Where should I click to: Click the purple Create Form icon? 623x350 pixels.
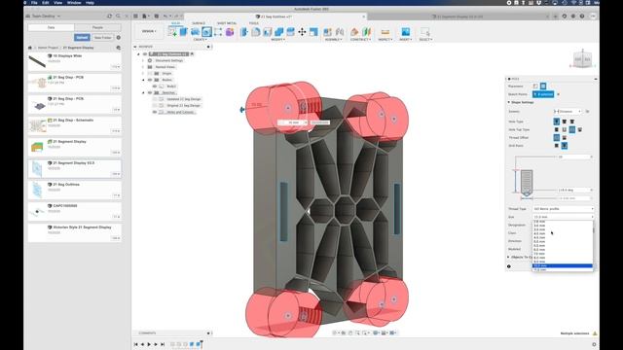230,32
